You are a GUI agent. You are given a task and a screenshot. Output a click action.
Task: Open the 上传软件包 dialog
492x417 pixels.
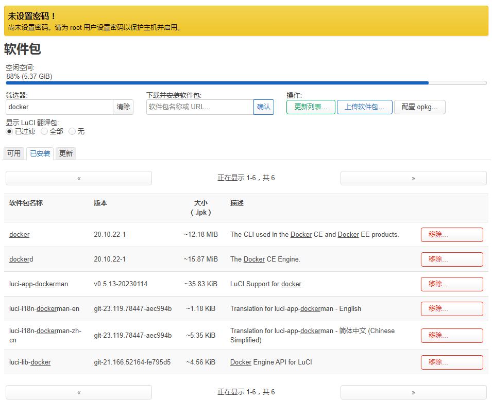click(x=365, y=107)
